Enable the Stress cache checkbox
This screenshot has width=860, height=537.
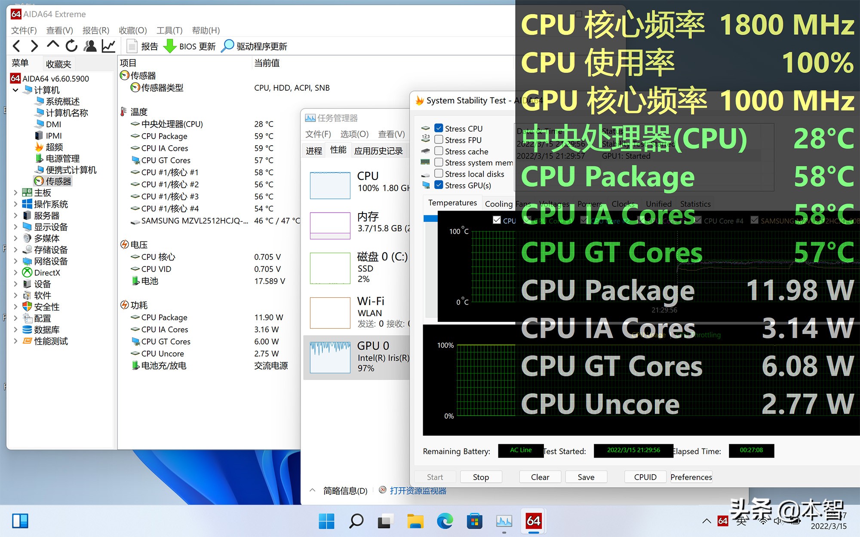(x=439, y=151)
